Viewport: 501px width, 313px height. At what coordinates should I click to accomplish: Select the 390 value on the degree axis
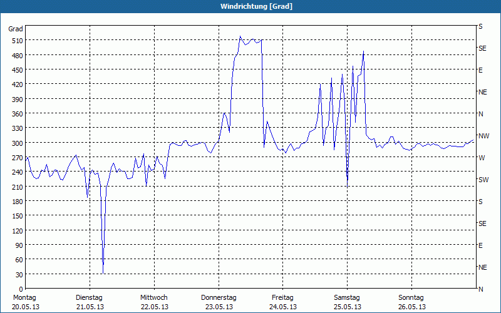(x=18, y=100)
